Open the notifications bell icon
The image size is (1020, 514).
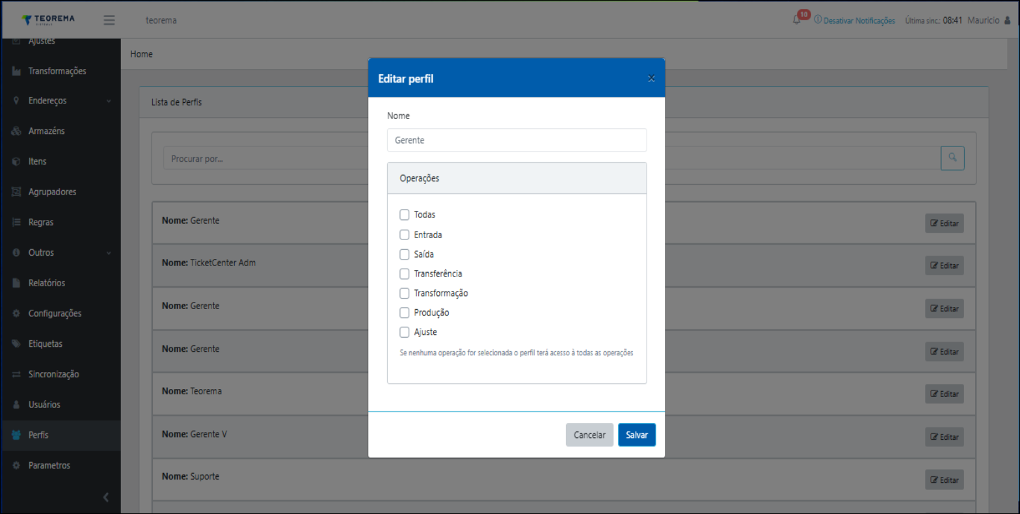(x=796, y=20)
